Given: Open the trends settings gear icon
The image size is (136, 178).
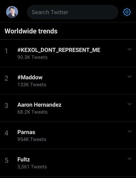Looking at the screenshot, I should pyautogui.click(x=127, y=12).
